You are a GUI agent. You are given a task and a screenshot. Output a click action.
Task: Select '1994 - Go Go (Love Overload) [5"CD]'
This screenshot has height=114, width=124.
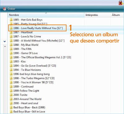point(35,66)
